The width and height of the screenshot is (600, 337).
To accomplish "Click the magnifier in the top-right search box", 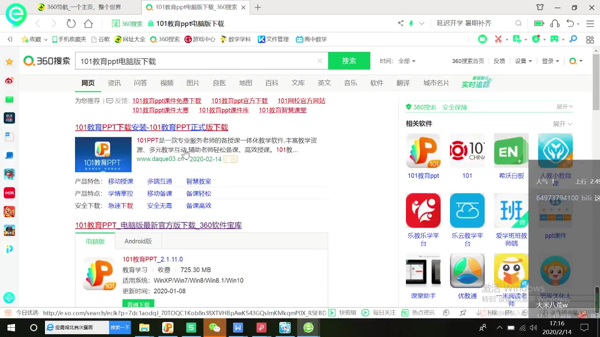I will (x=518, y=23).
